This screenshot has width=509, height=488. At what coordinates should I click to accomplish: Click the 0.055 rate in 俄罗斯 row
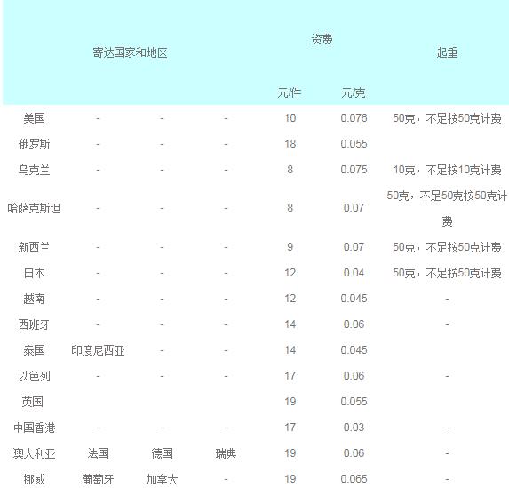[354, 144]
